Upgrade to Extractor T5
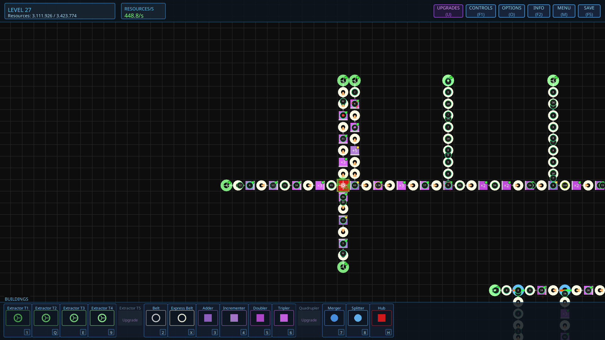605x340 pixels. [130, 320]
